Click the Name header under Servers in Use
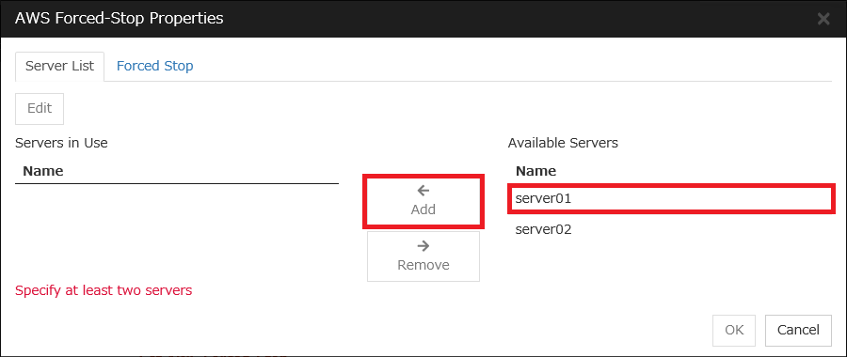 pos(43,172)
